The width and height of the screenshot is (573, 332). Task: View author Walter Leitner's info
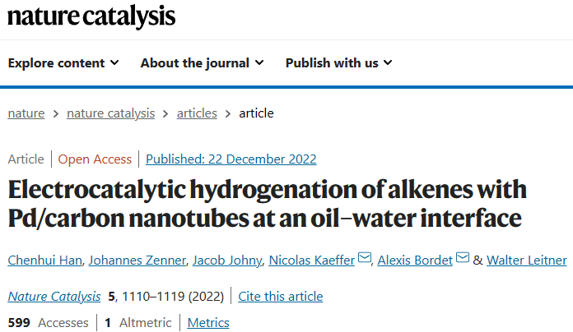pos(527,261)
